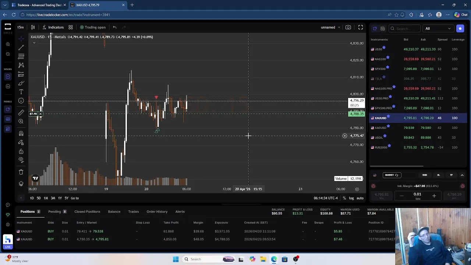Image resolution: width=471 pixels, height=265 pixels.
Task: Open the candlestick chart style selector
Action: pos(33,27)
